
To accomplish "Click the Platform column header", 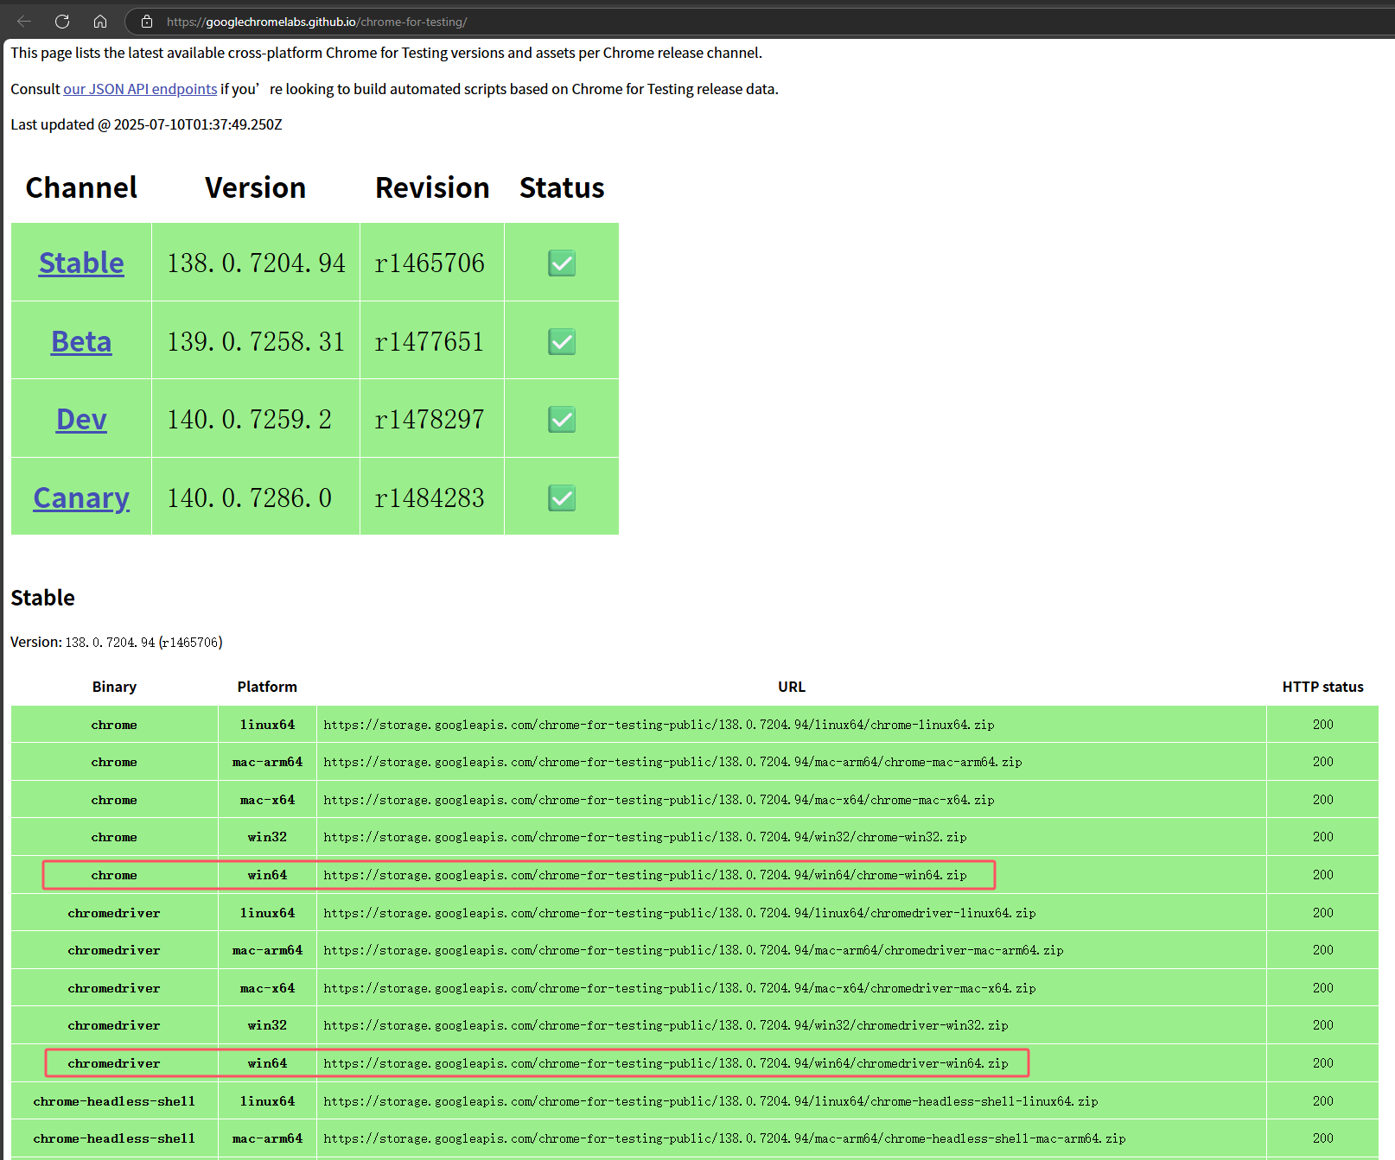I will (267, 687).
